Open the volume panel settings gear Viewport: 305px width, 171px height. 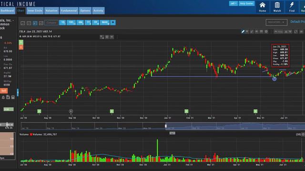click(x=303, y=134)
